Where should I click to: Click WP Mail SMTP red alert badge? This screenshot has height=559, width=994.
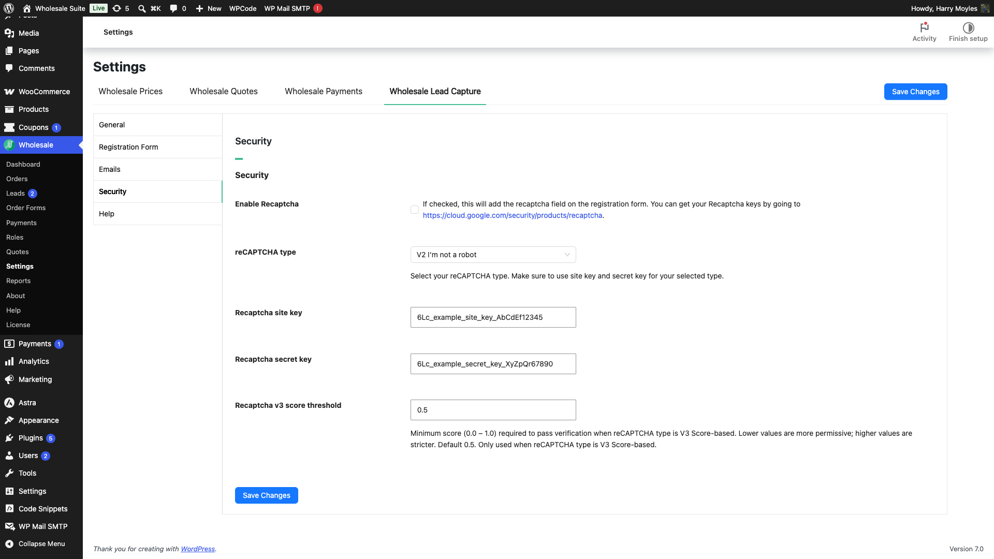[x=318, y=8]
